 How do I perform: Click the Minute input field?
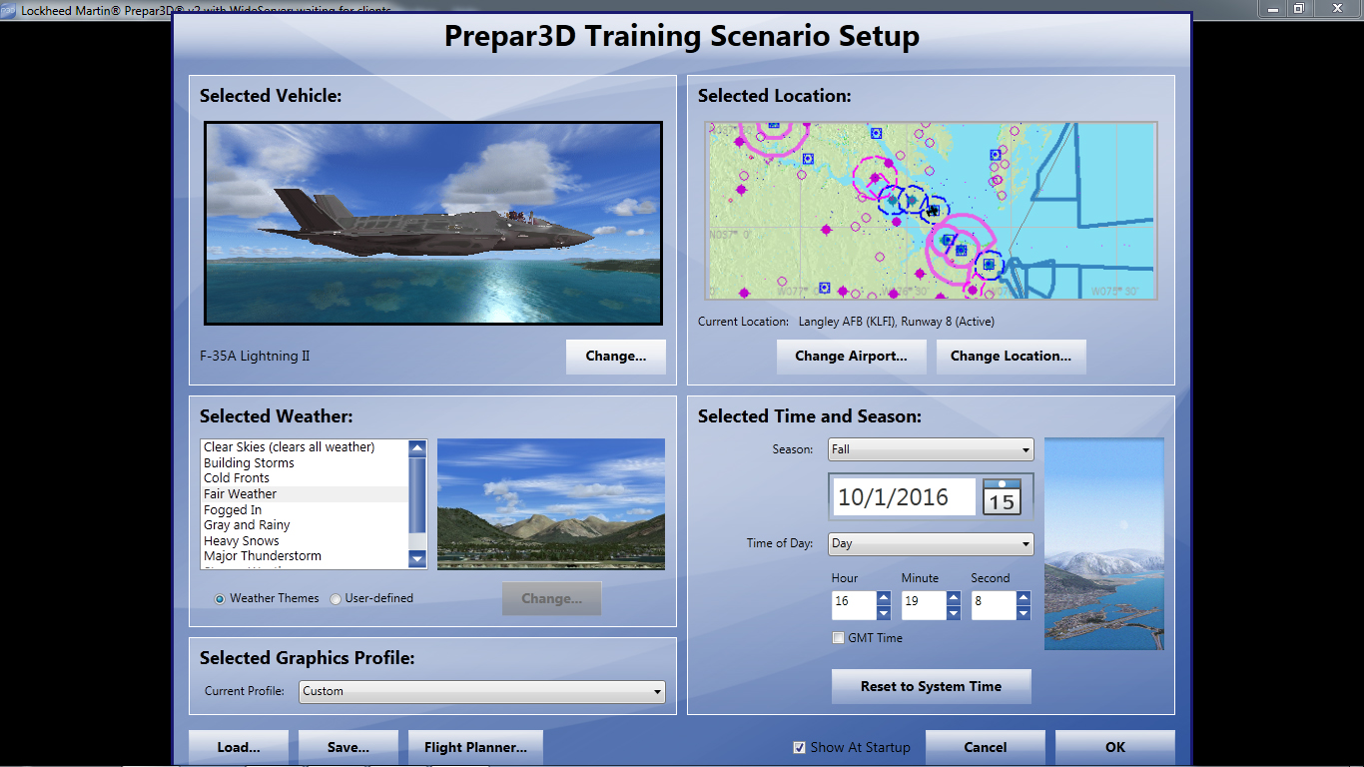click(x=924, y=605)
